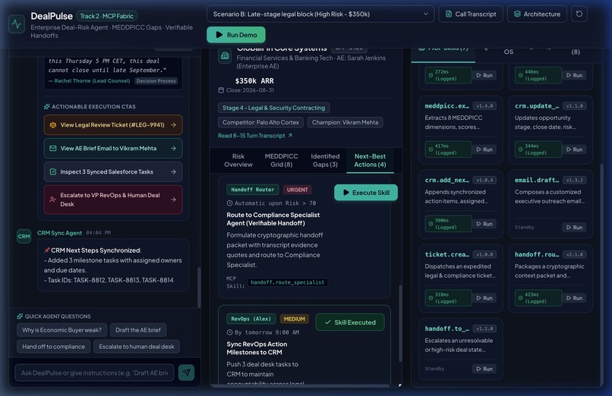Click the DealPulse pulse logo icon
612x396 pixels.
[17, 24]
